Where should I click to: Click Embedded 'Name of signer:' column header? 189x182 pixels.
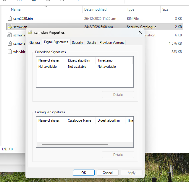point(51,60)
